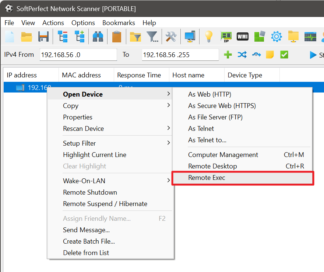Expand the Wake-On-LAN submenu
This screenshot has width=324, height=272.
[x=110, y=181]
